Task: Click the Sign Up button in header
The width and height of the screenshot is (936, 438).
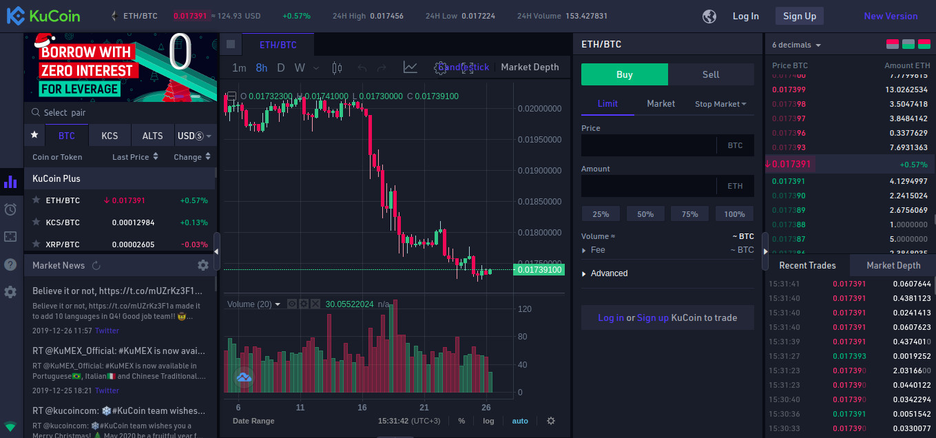Action: pyautogui.click(x=800, y=16)
